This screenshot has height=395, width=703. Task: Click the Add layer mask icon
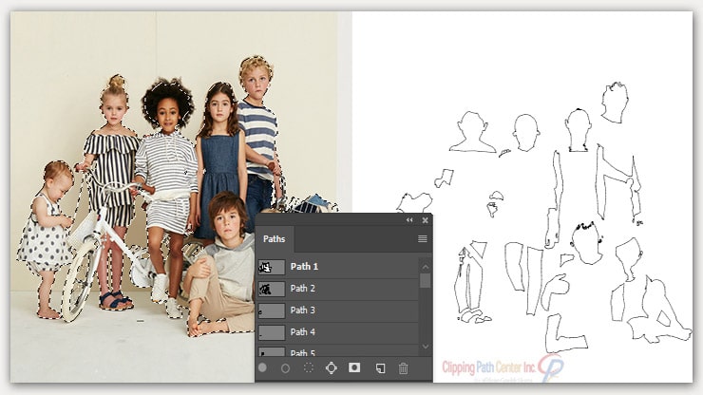(x=354, y=367)
